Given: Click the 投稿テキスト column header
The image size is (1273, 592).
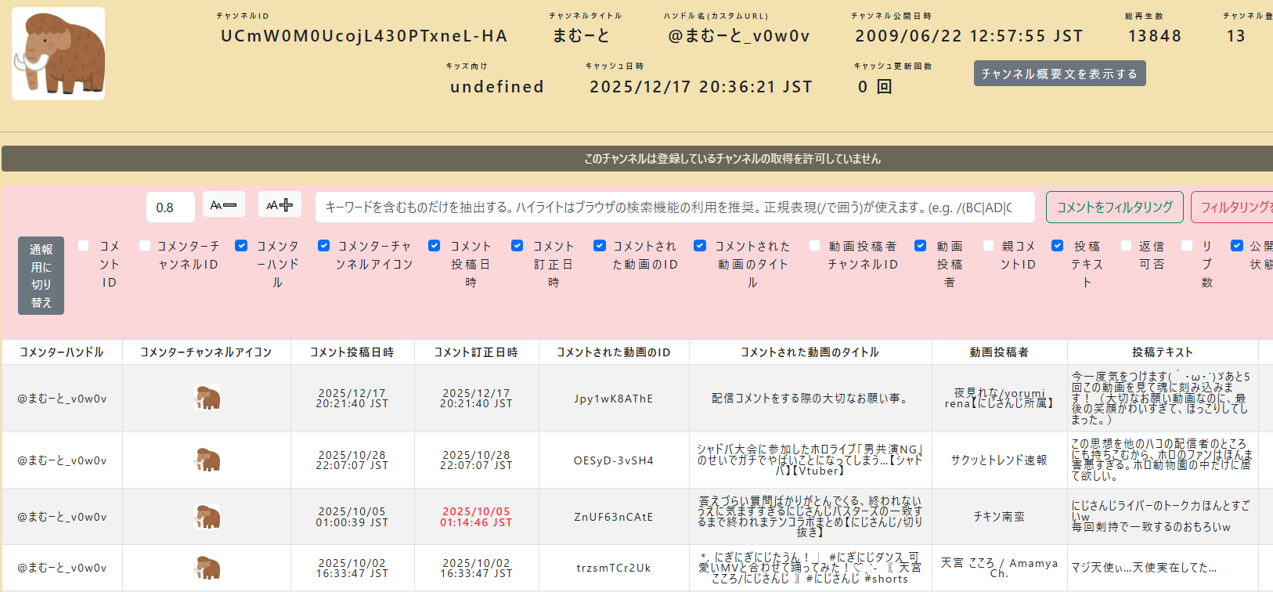Looking at the screenshot, I should (1162, 352).
